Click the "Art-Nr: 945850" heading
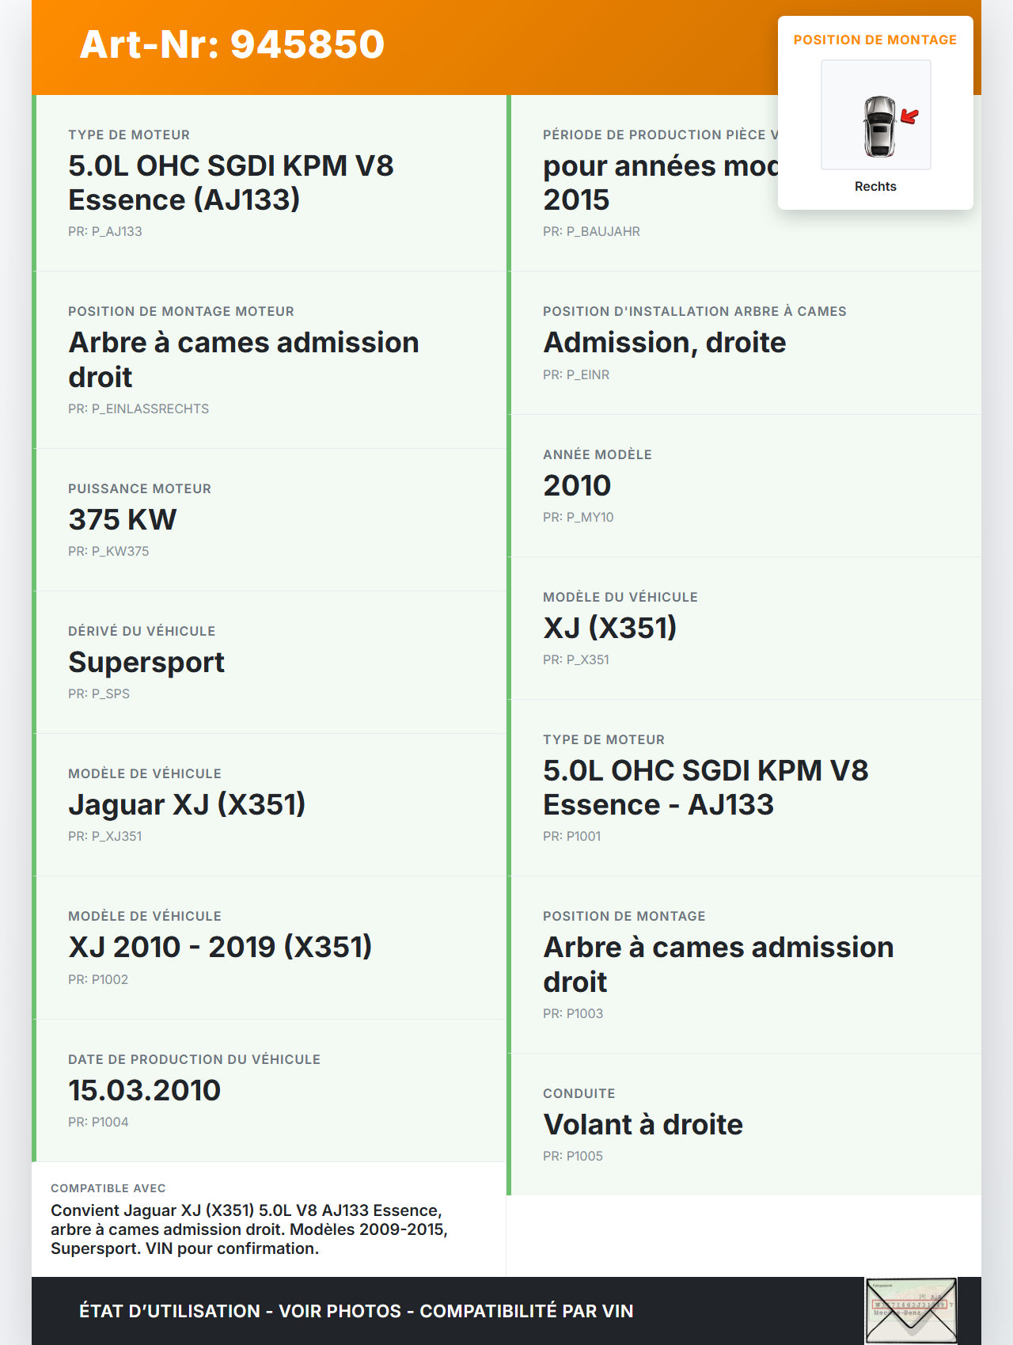The width and height of the screenshot is (1013, 1345). (x=232, y=44)
